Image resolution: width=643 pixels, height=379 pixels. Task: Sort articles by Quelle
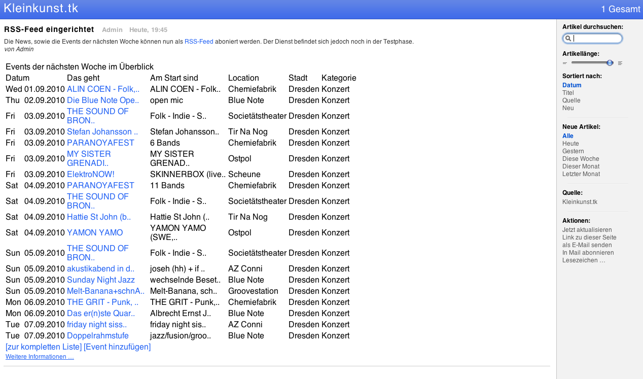pyautogui.click(x=571, y=100)
